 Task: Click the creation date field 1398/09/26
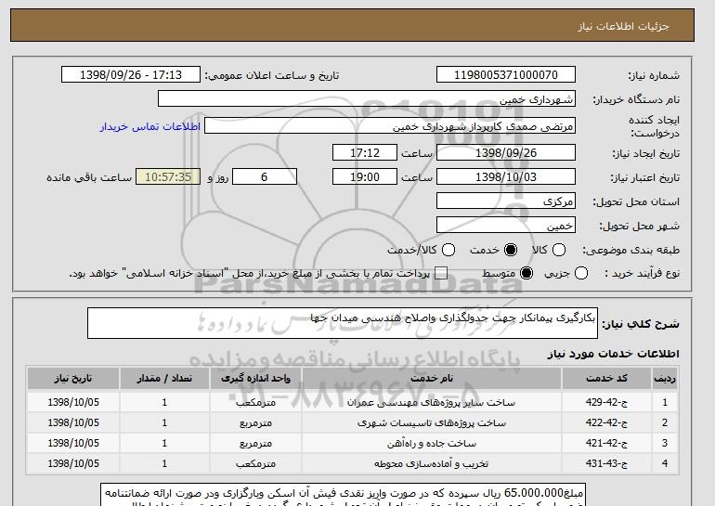506,152
